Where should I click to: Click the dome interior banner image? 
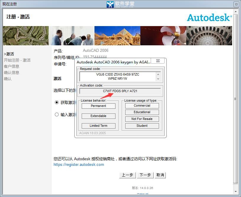tap(209, 36)
